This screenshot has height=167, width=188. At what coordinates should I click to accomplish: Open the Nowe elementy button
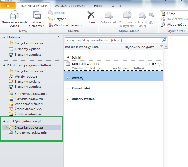tap(37, 19)
